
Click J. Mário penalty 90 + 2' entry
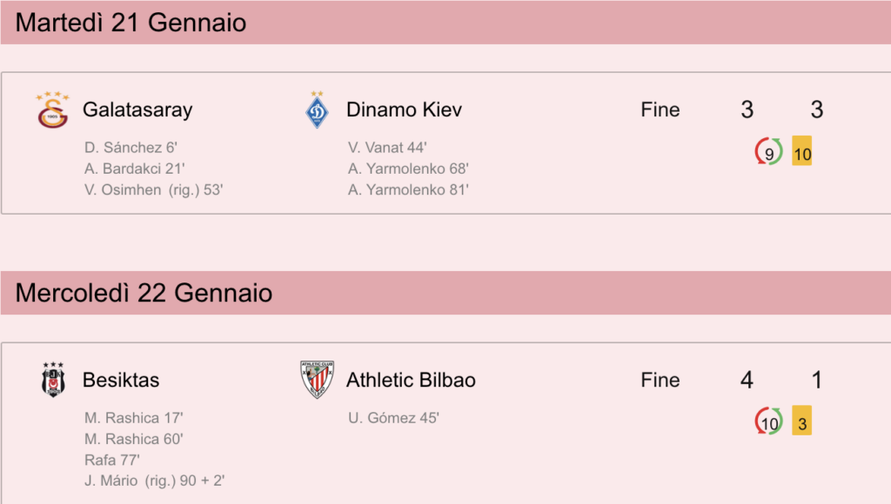155,481
